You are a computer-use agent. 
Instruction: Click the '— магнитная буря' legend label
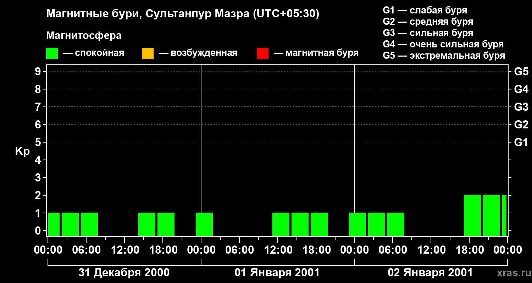pyautogui.click(x=316, y=53)
